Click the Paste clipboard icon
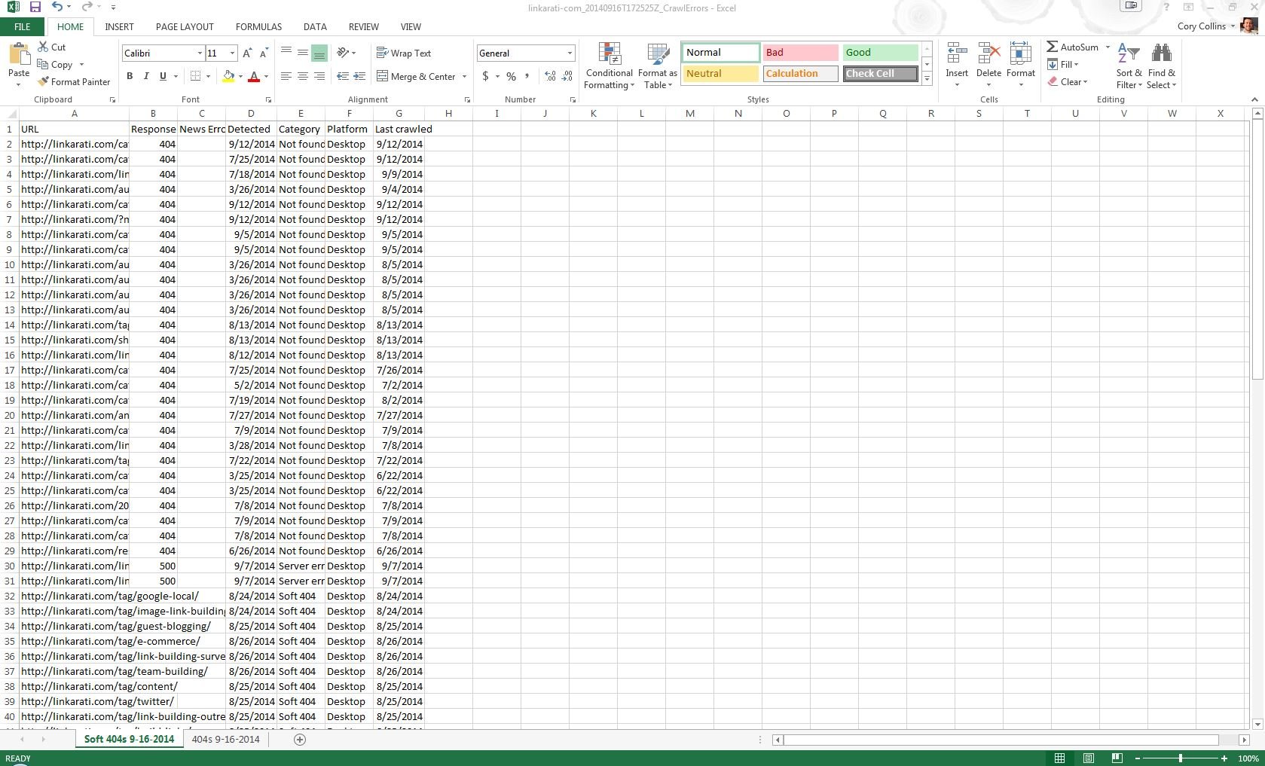 (19, 55)
